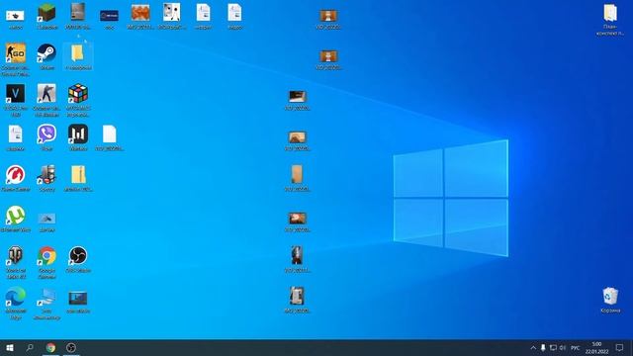Open the network status tray icon
Screen dimensions: 633x356
pos(553,348)
